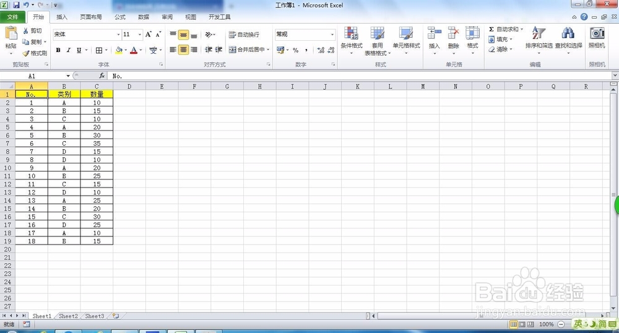The height and width of the screenshot is (333, 619).
Task: Toggle underline formatting
Action: pos(79,50)
